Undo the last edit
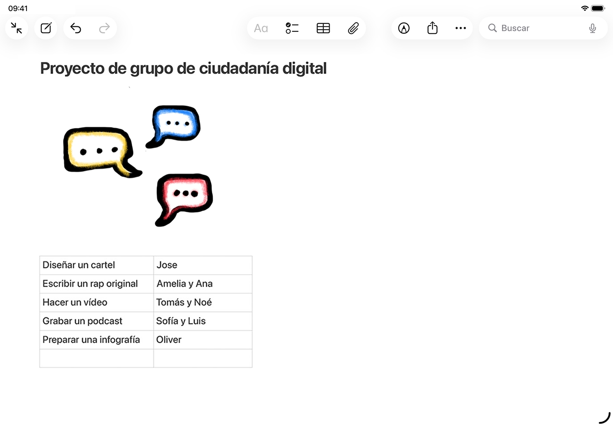 pos(76,28)
